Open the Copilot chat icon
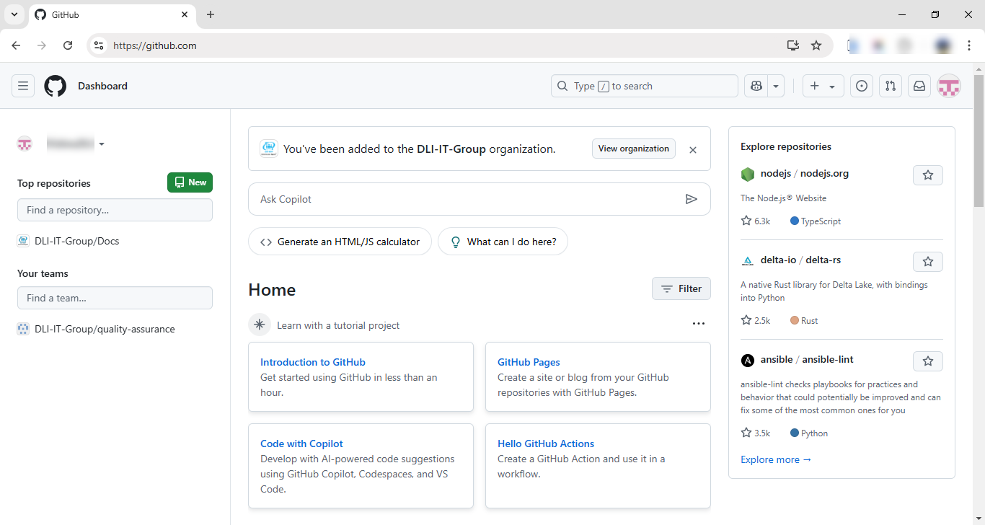Screen dimensions: 985x525 [x=756, y=86]
